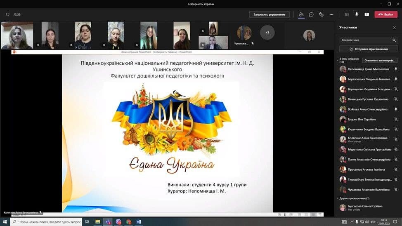402x226 pixels.
Task: Select participant Винницька Руслана Русланівна
Action: [368, 99]
